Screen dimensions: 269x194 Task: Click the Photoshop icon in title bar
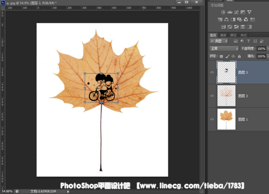3,2
